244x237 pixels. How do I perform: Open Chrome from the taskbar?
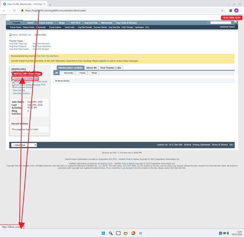pos(133,233)
